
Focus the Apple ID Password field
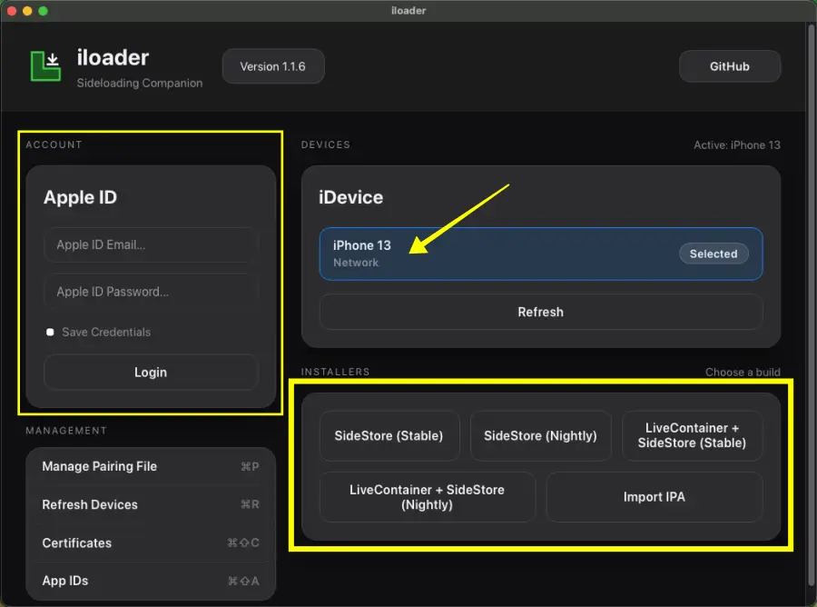(151, 292)
